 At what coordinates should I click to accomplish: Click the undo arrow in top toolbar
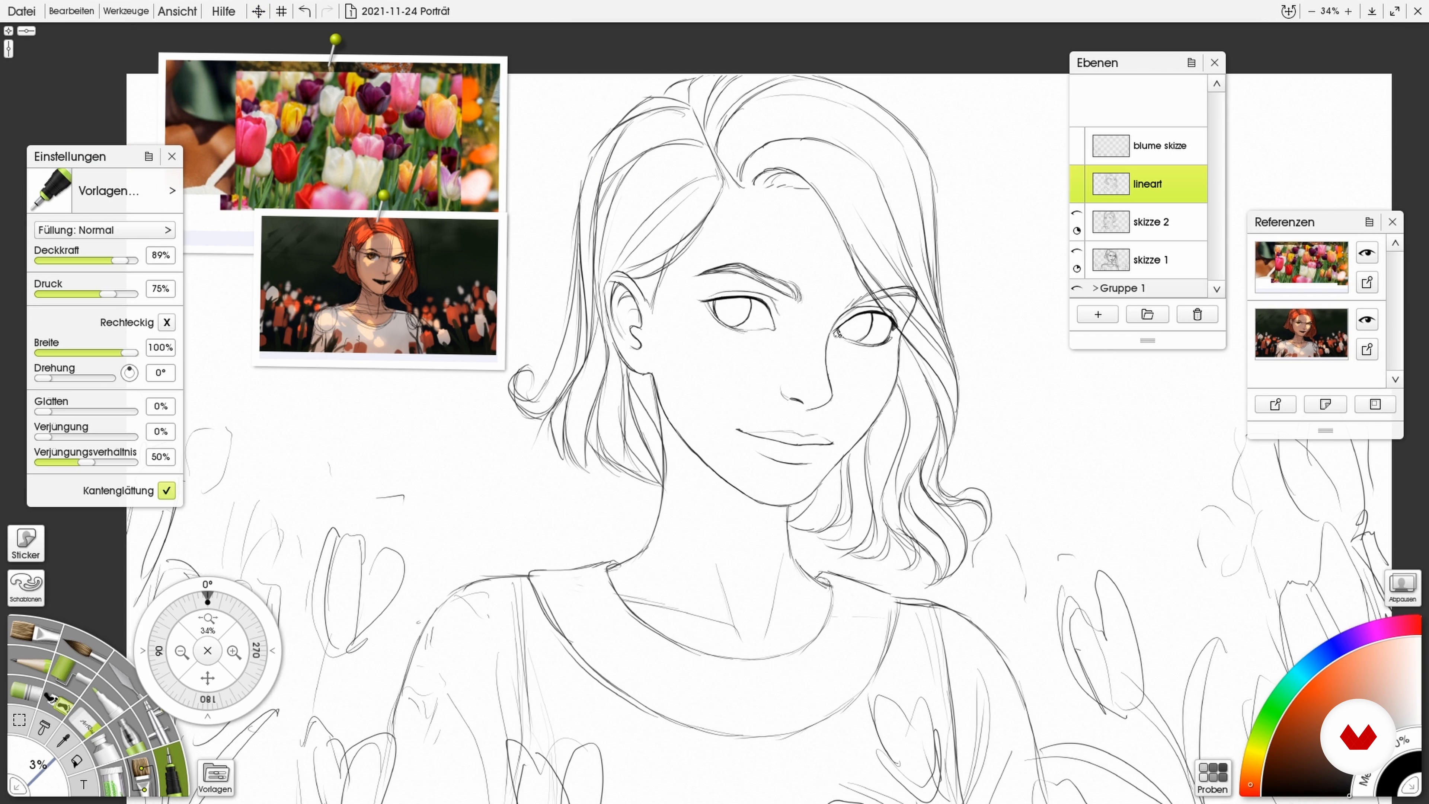pyautogui.click(x=304, y=11)
